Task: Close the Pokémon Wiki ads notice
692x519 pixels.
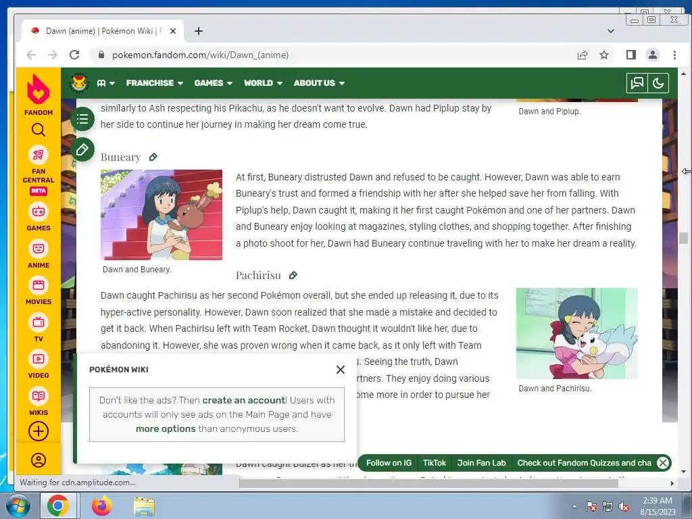Action: (x=341, y=370)
